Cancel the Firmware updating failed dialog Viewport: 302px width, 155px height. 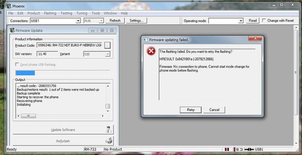214,110
